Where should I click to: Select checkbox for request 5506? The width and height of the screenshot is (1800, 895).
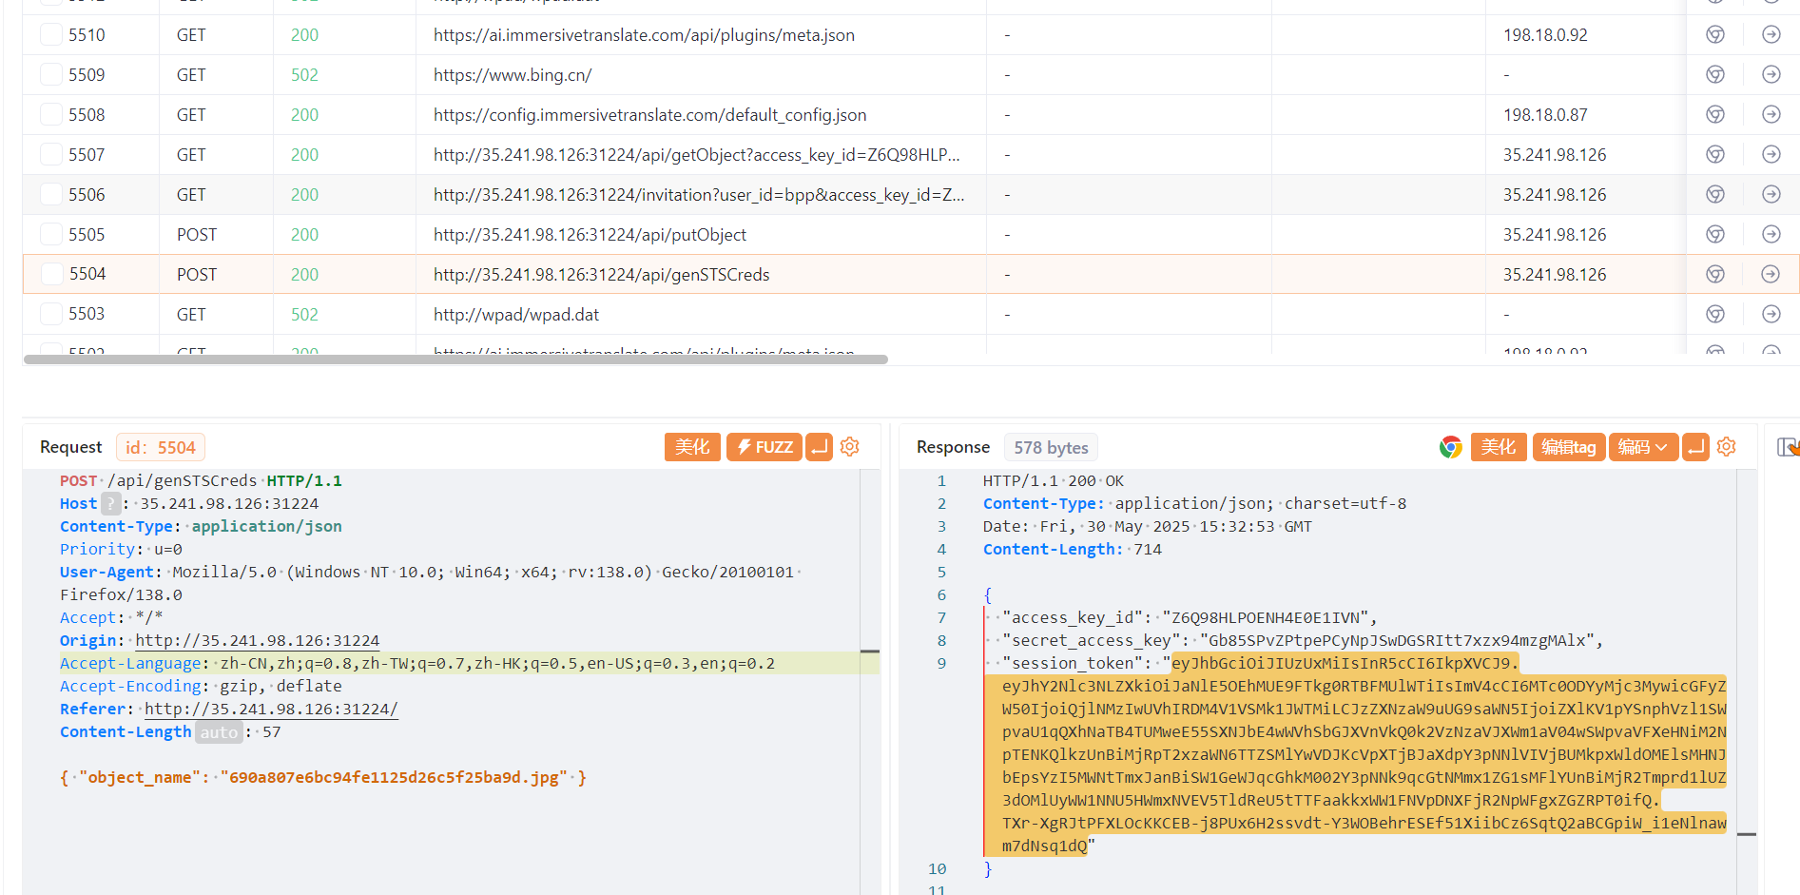point(51,195)
